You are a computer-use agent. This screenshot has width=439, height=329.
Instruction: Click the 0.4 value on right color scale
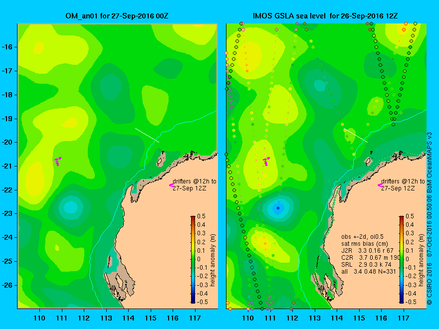(x=410, y=225)
